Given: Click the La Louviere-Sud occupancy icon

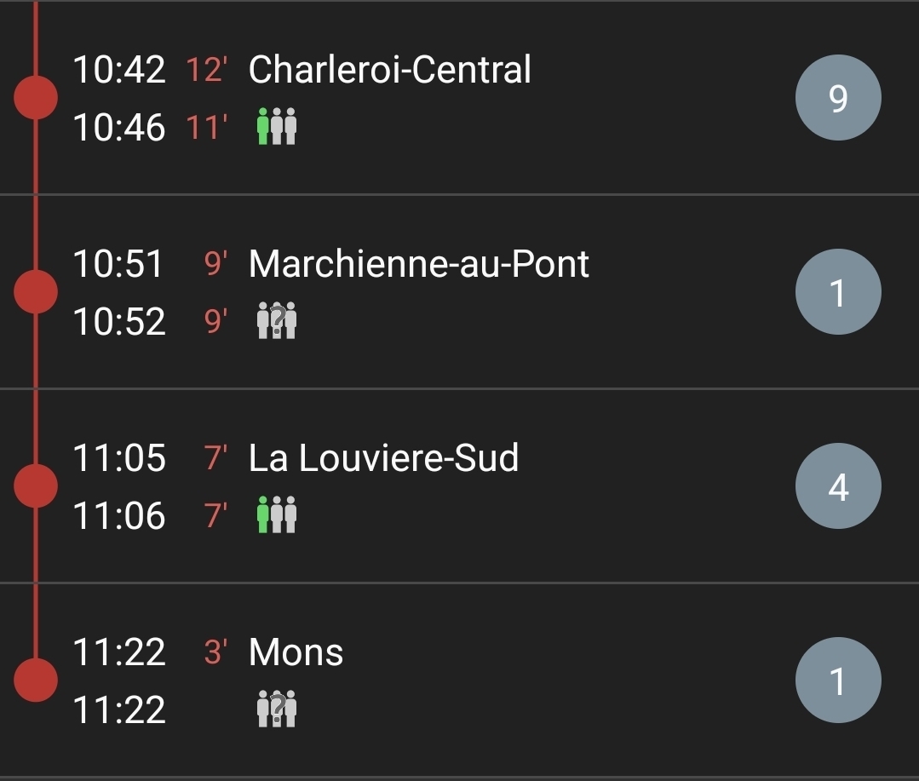Looking at the screenshot, I should (x=277, y=515).
